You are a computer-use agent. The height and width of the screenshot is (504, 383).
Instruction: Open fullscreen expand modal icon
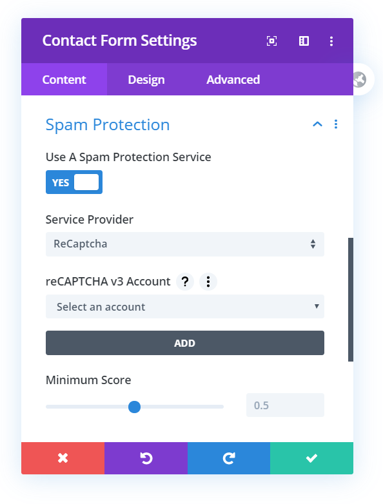[x=271, y=41]
